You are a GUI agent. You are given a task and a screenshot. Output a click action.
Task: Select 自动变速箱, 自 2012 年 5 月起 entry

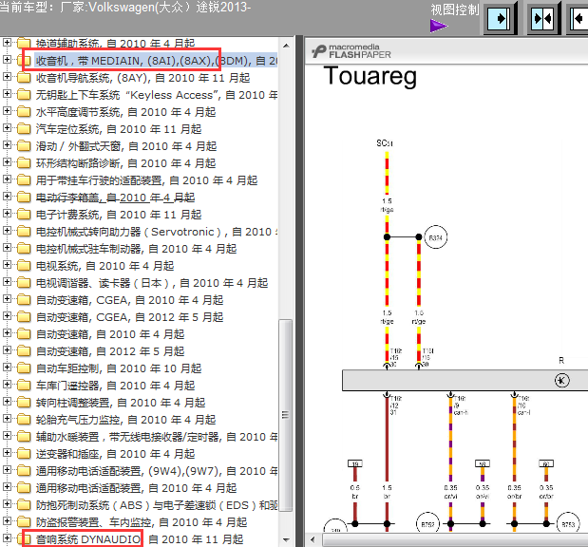[x=110, y=351]
